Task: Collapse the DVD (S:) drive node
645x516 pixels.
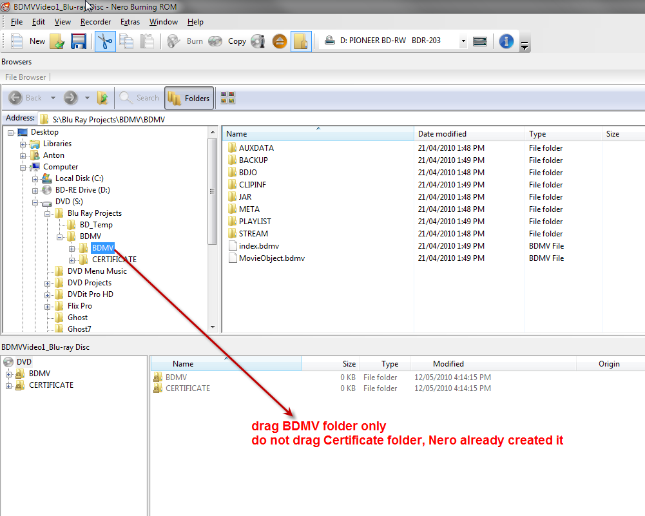Action: (35, 202)
